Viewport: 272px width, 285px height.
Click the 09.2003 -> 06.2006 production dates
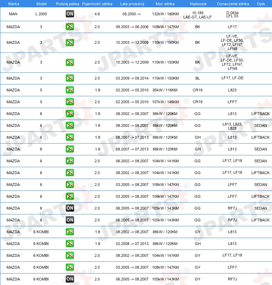click(x=132, y=27)
